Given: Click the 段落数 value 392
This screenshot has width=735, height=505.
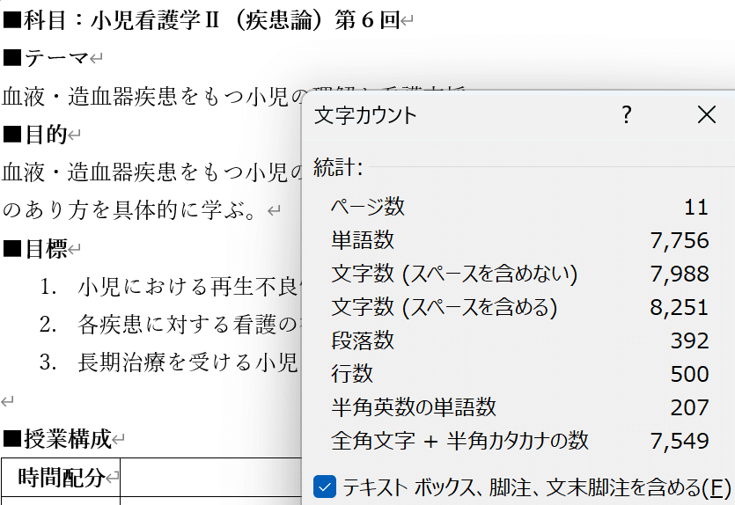Looking at the screenshot, I should point(688,340).
